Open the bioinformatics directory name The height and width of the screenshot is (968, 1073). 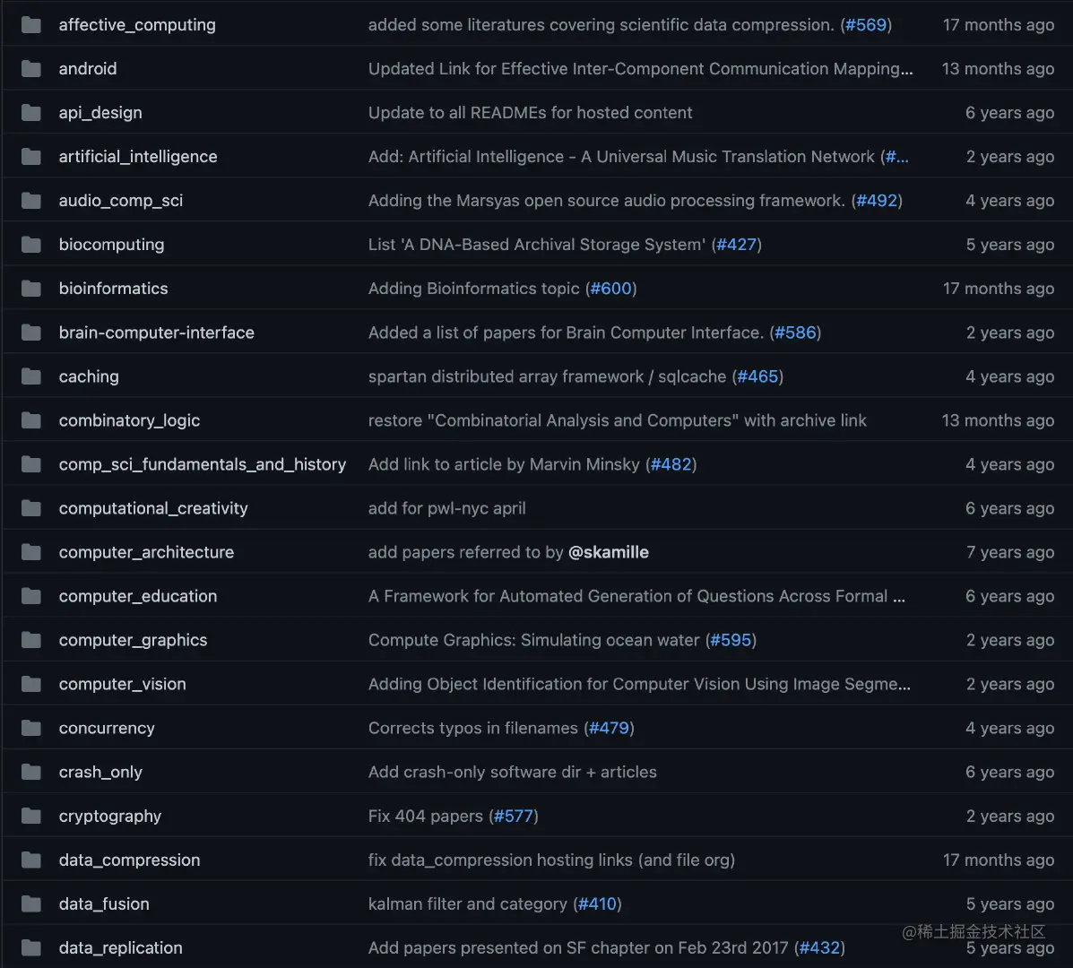click(x=114, y=289)
